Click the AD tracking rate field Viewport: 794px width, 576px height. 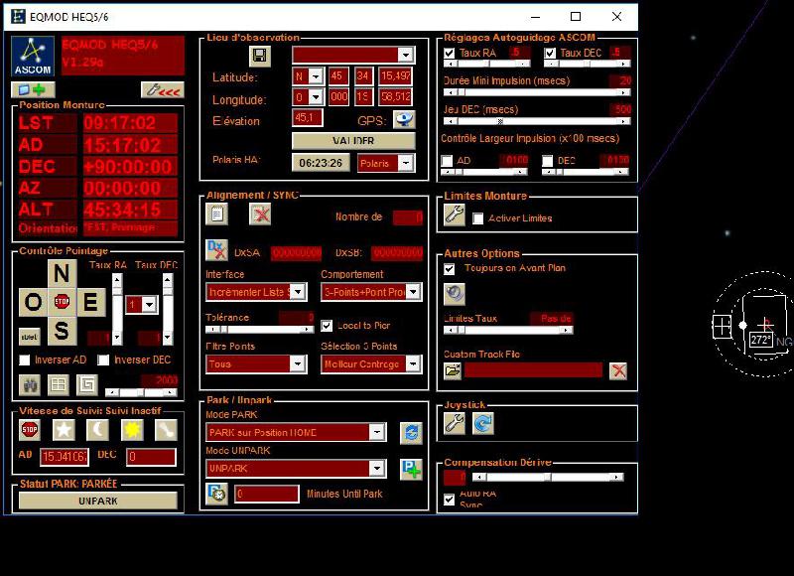(65, 457)
